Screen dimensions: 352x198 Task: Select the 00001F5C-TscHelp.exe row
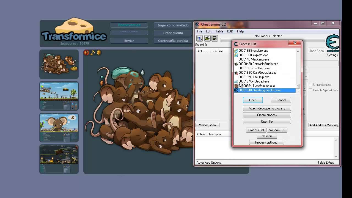[265, 77]
